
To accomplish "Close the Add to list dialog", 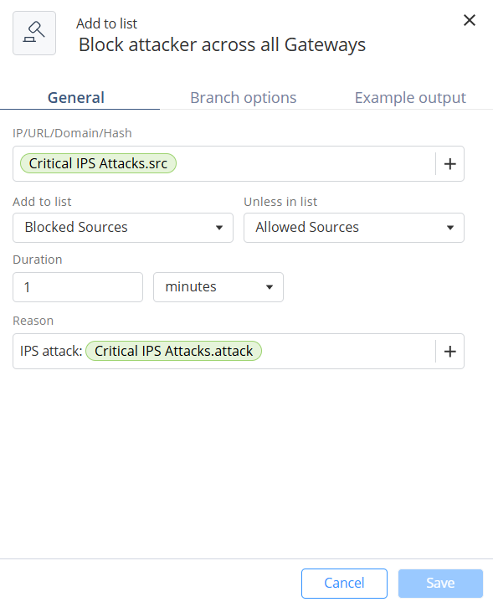I will click(x=470, y=20).
